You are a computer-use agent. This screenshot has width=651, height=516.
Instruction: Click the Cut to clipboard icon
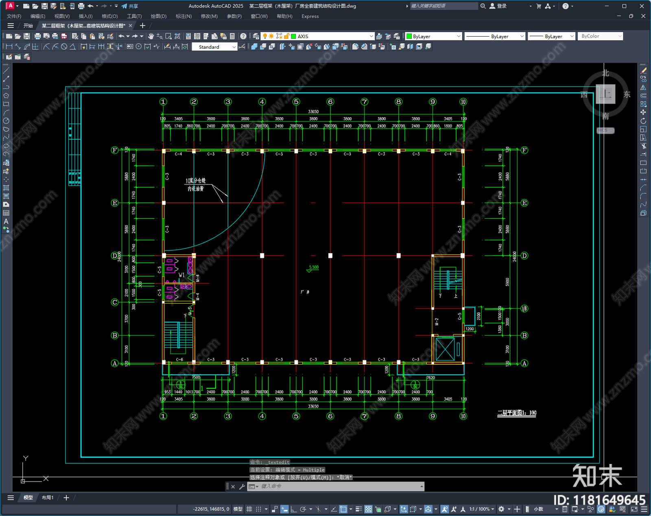click(75, 36)
